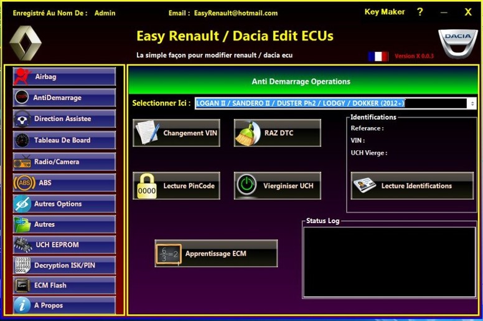Image resolution: width=483 pixels, height=321 pixels.
Task: Open UCH EEPROM section
Action: coord(64,244)
